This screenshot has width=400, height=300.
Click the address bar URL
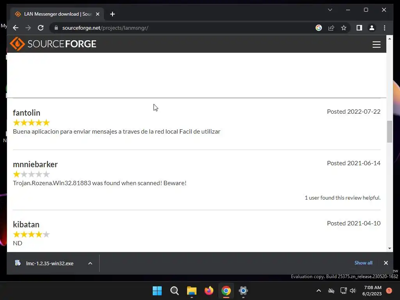tap(105, 28)
